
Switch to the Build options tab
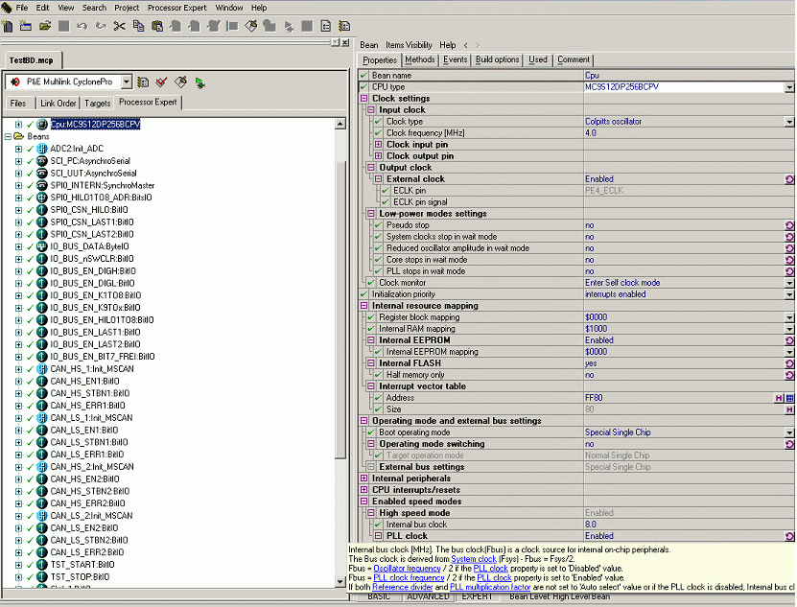pyautogui.click(x=497, y=59)
